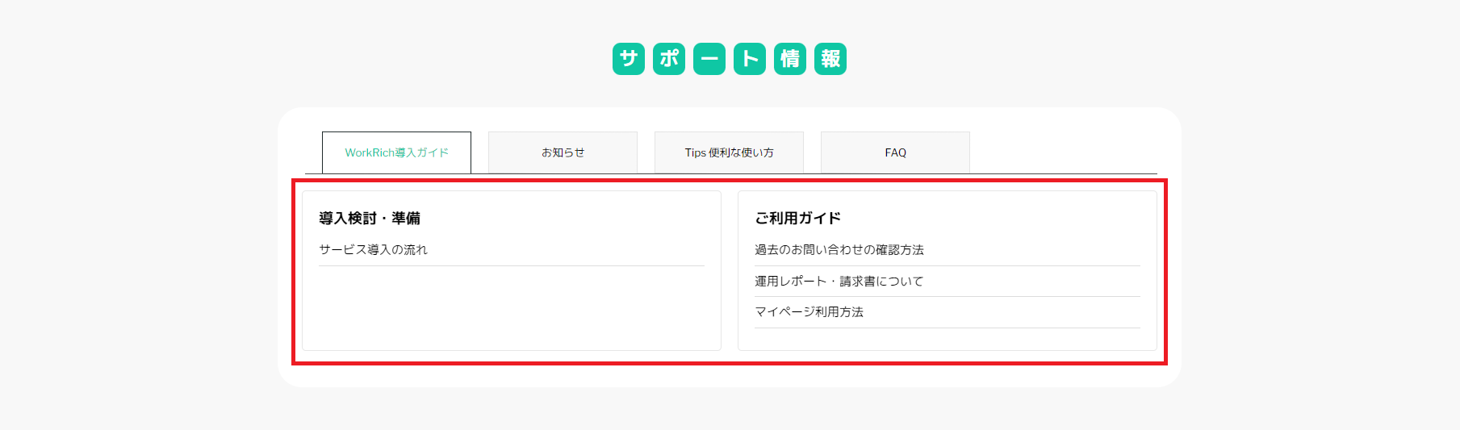1460x430 pixels.
Task: Click the green ー dash title tile
Action: click(709, 59)
